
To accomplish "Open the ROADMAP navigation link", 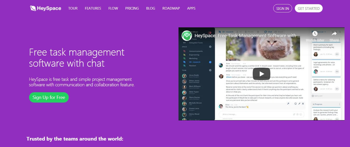I will pyautogui.click(x=171, y=8).
